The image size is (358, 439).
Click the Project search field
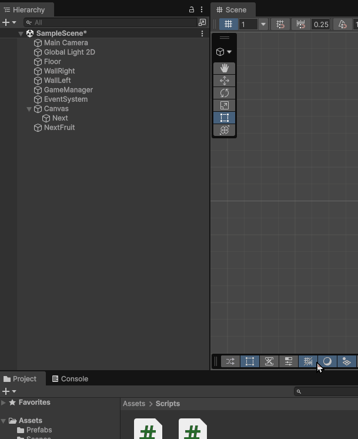tap(326, 391)
